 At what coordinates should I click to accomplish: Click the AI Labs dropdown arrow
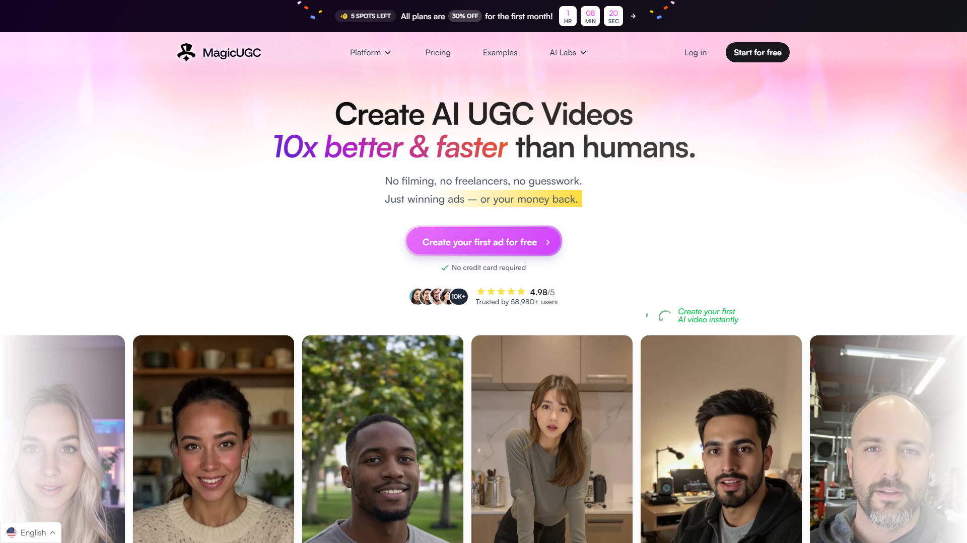[584, 52]
